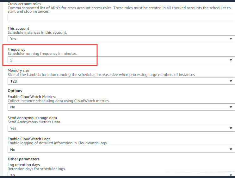The width and height of the screenshot is (235, 178).
Task: Click the Options section heading
Action: (x=15, y=91)
